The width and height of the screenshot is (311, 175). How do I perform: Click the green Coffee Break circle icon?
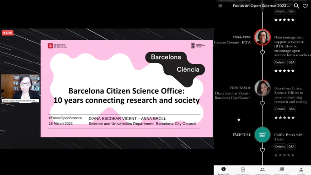click(x=262, y=135)
